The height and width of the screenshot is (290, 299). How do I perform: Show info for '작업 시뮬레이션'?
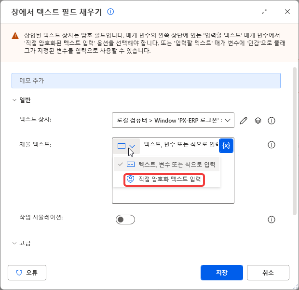(272, 220)
